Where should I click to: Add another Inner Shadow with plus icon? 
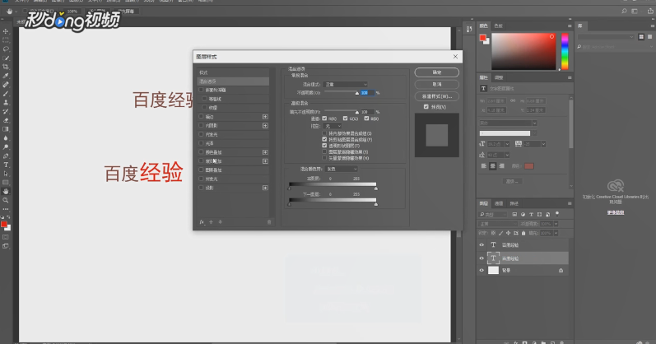pos(265,126)
